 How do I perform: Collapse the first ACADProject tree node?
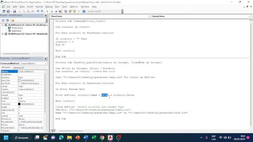coord(2,25)
